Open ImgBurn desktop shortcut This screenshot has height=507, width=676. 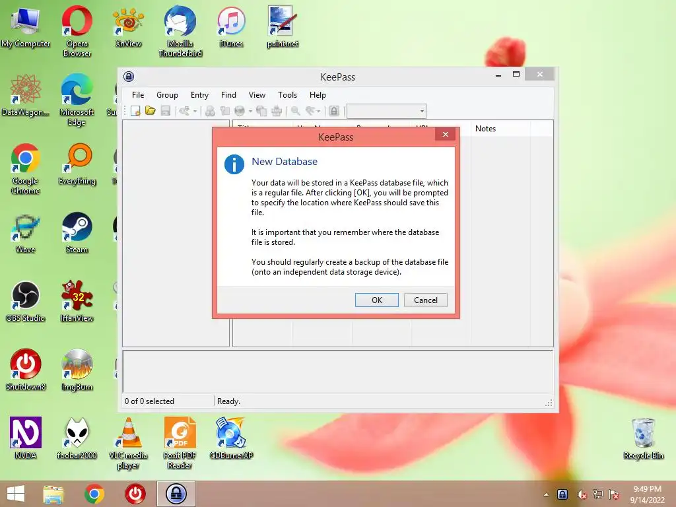click(x=77, y=370)
